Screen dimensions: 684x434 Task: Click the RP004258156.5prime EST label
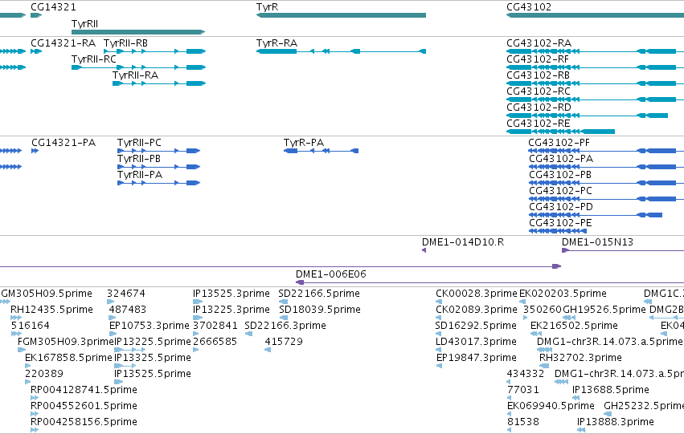[84, 423]
